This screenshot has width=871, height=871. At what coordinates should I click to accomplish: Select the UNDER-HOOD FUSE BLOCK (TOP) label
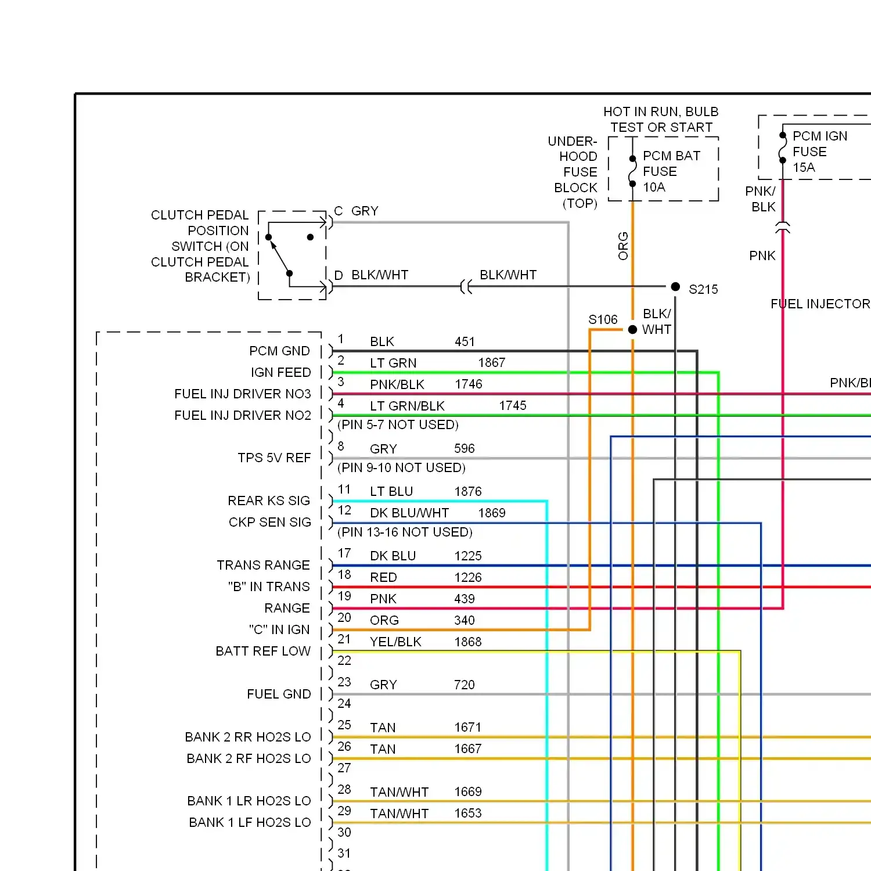pos(573,172)
